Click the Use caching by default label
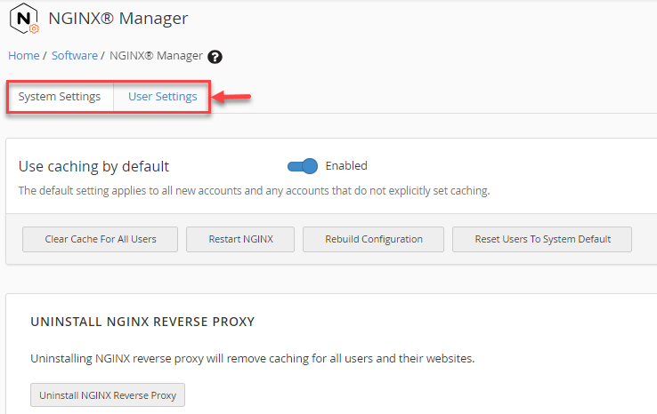 93,166
